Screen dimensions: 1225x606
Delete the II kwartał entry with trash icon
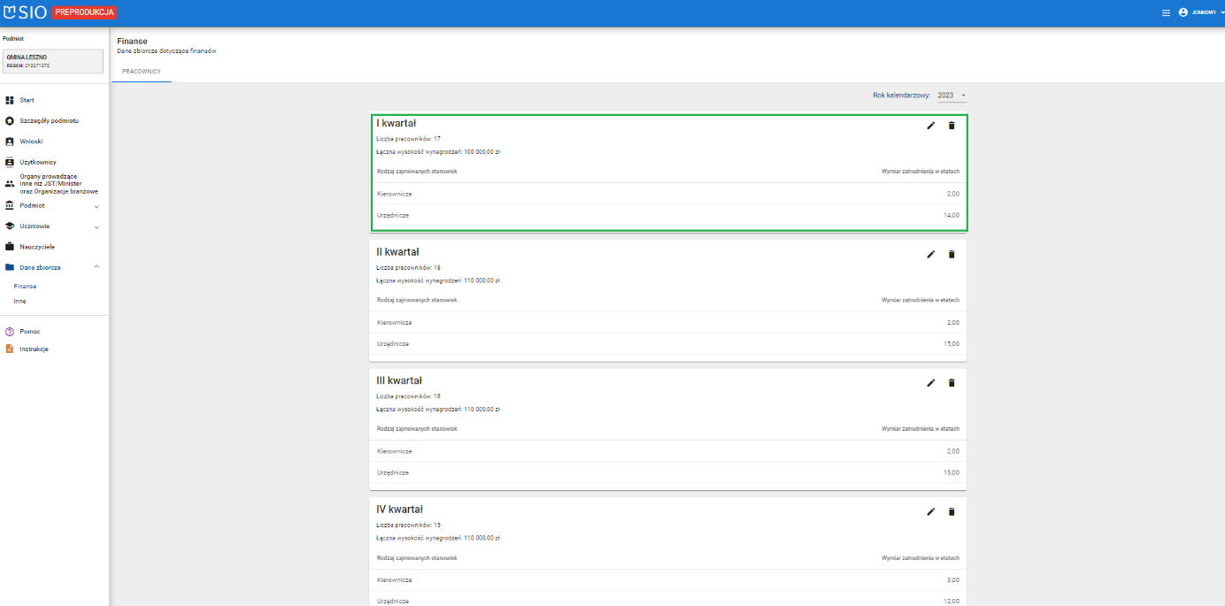click(x=951, y=255)
